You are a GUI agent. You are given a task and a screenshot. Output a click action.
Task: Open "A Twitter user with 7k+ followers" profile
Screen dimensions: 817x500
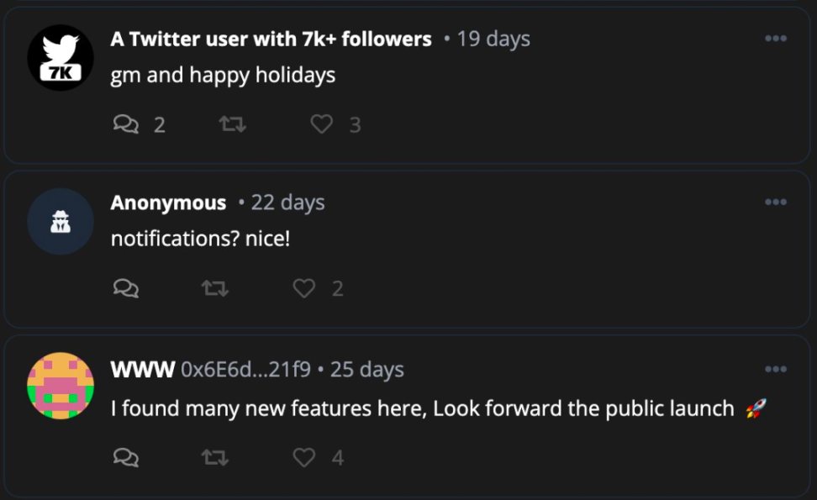(271, 39)
